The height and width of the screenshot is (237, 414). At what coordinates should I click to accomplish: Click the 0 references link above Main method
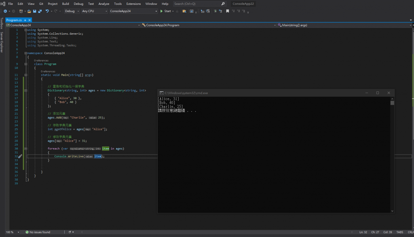click(48, 71)
